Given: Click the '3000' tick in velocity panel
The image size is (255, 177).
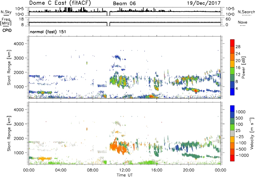Looking at the screenshot, I should tap(18, 124).
